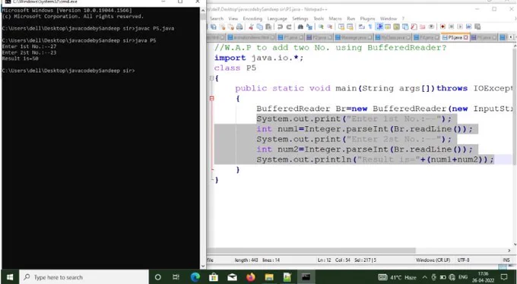Screen dimensions: 517x284
Task: Open the Plugins menu
Action: coord(367,18)
